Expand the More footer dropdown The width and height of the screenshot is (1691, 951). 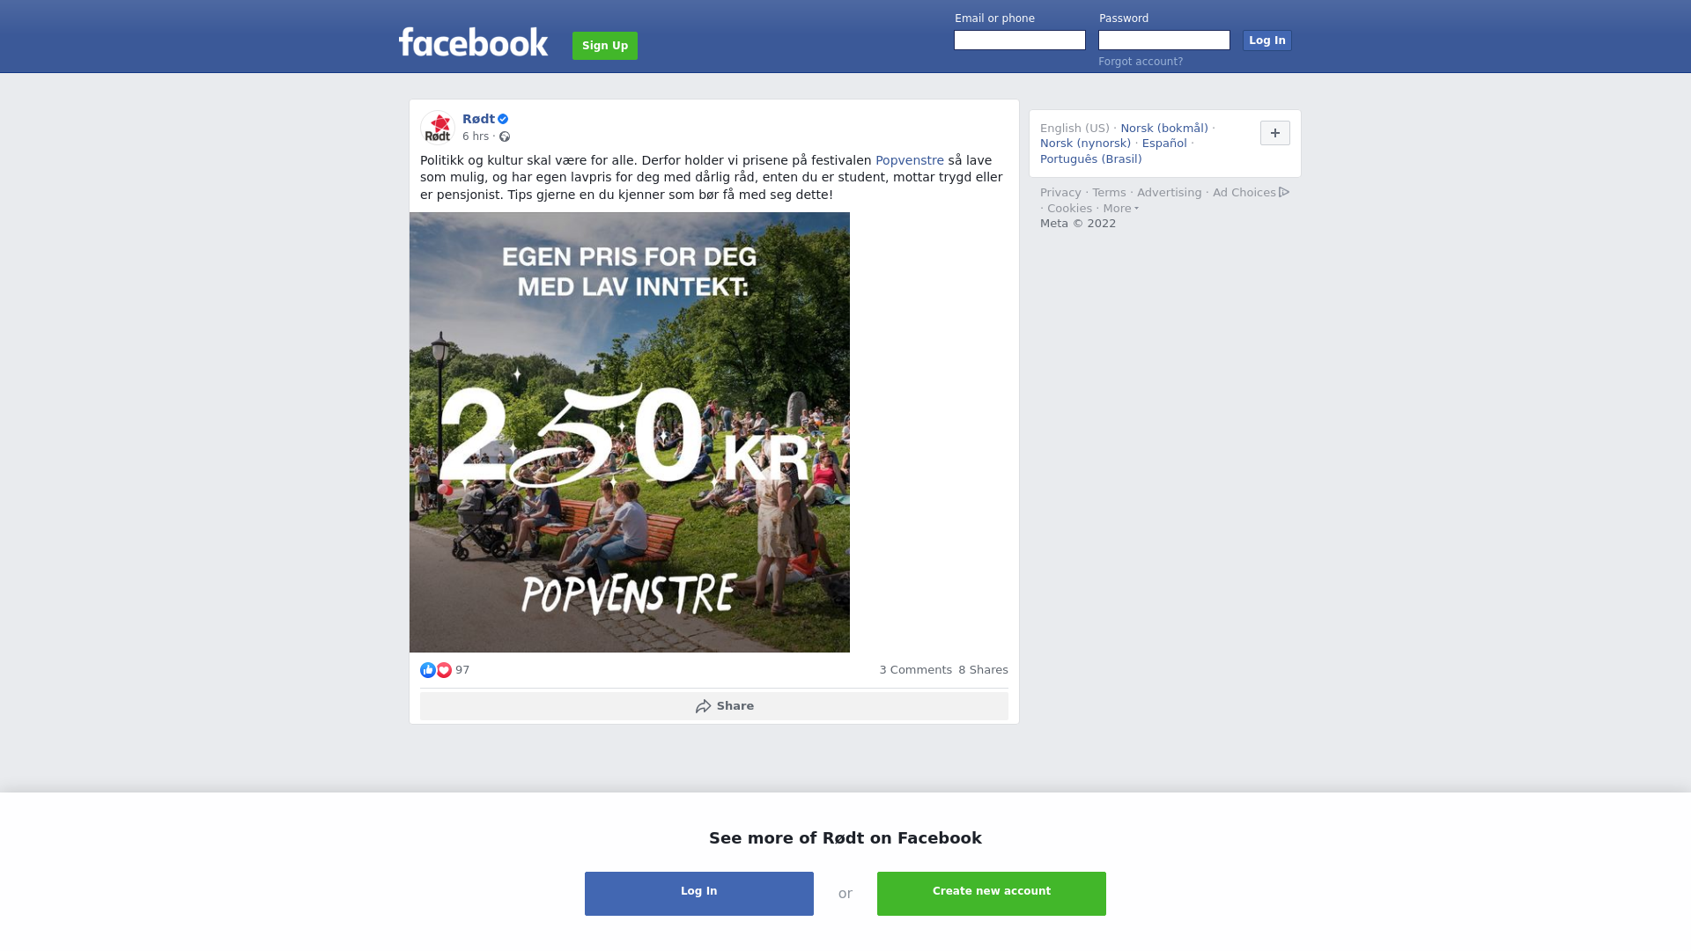pos(1120,209)
